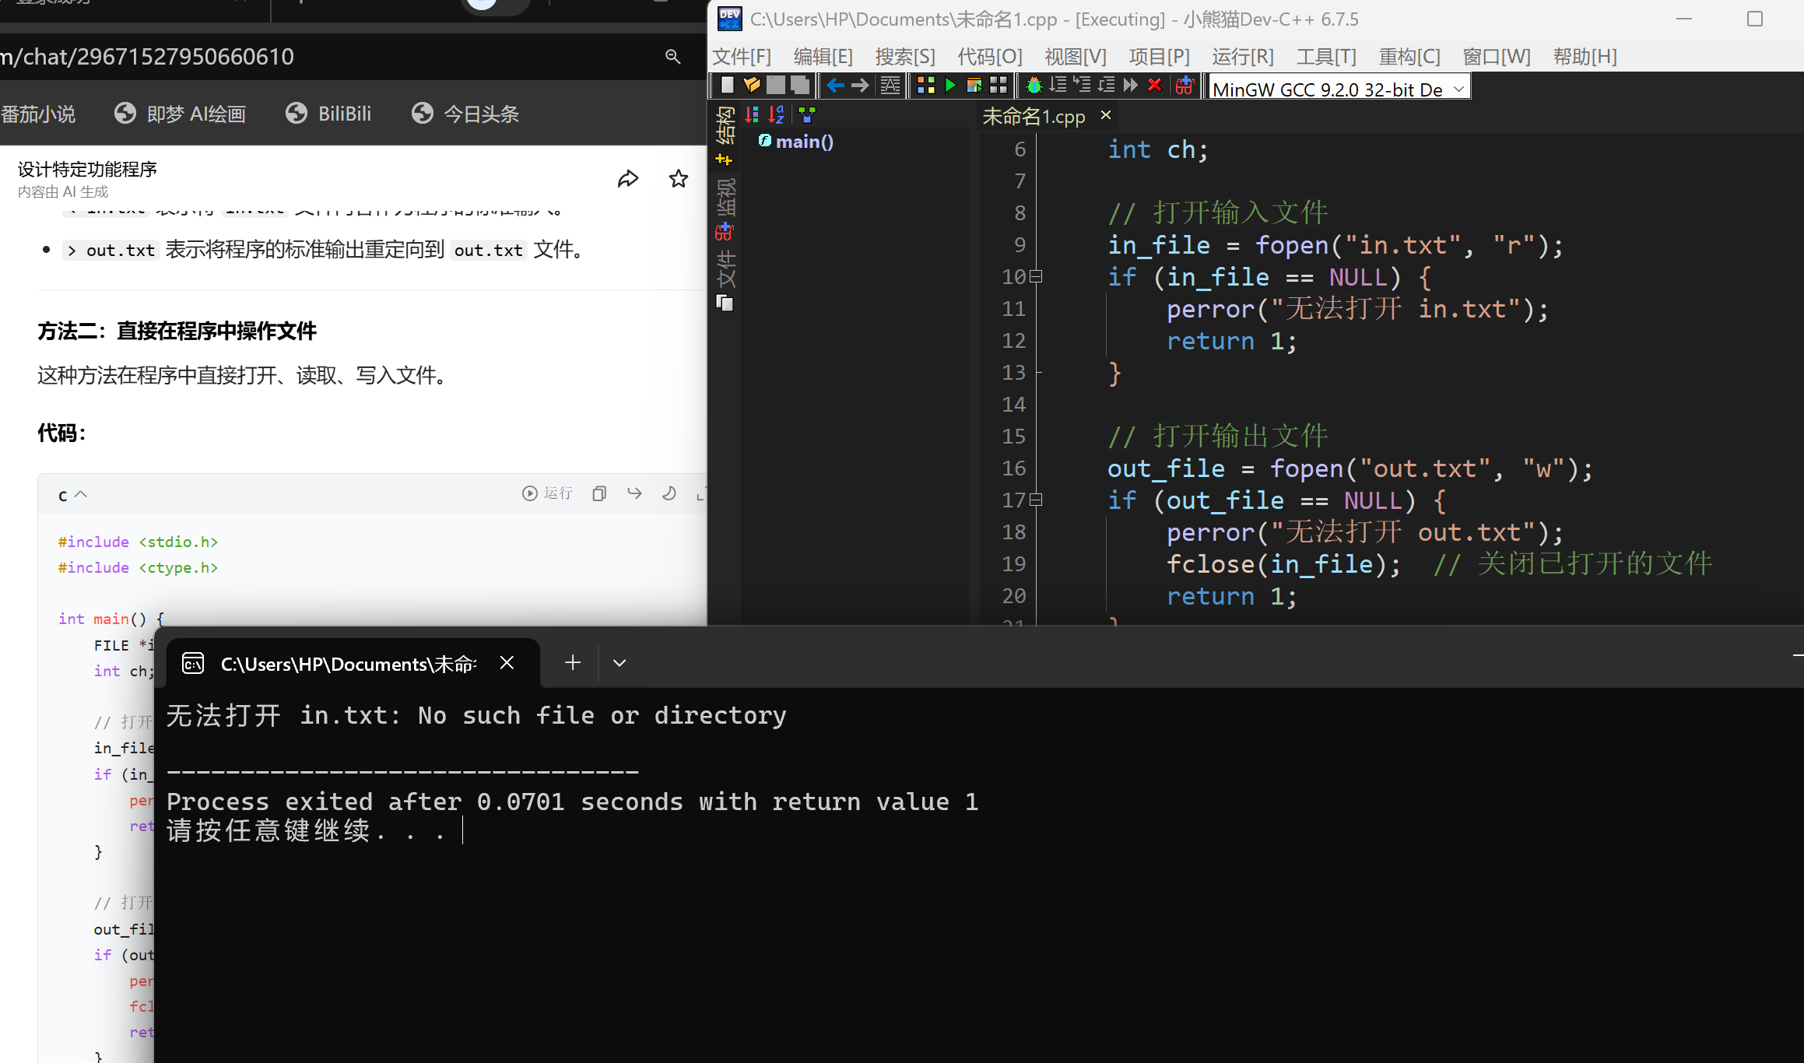Click the copy code icon in chat code block

pos(598,493)
